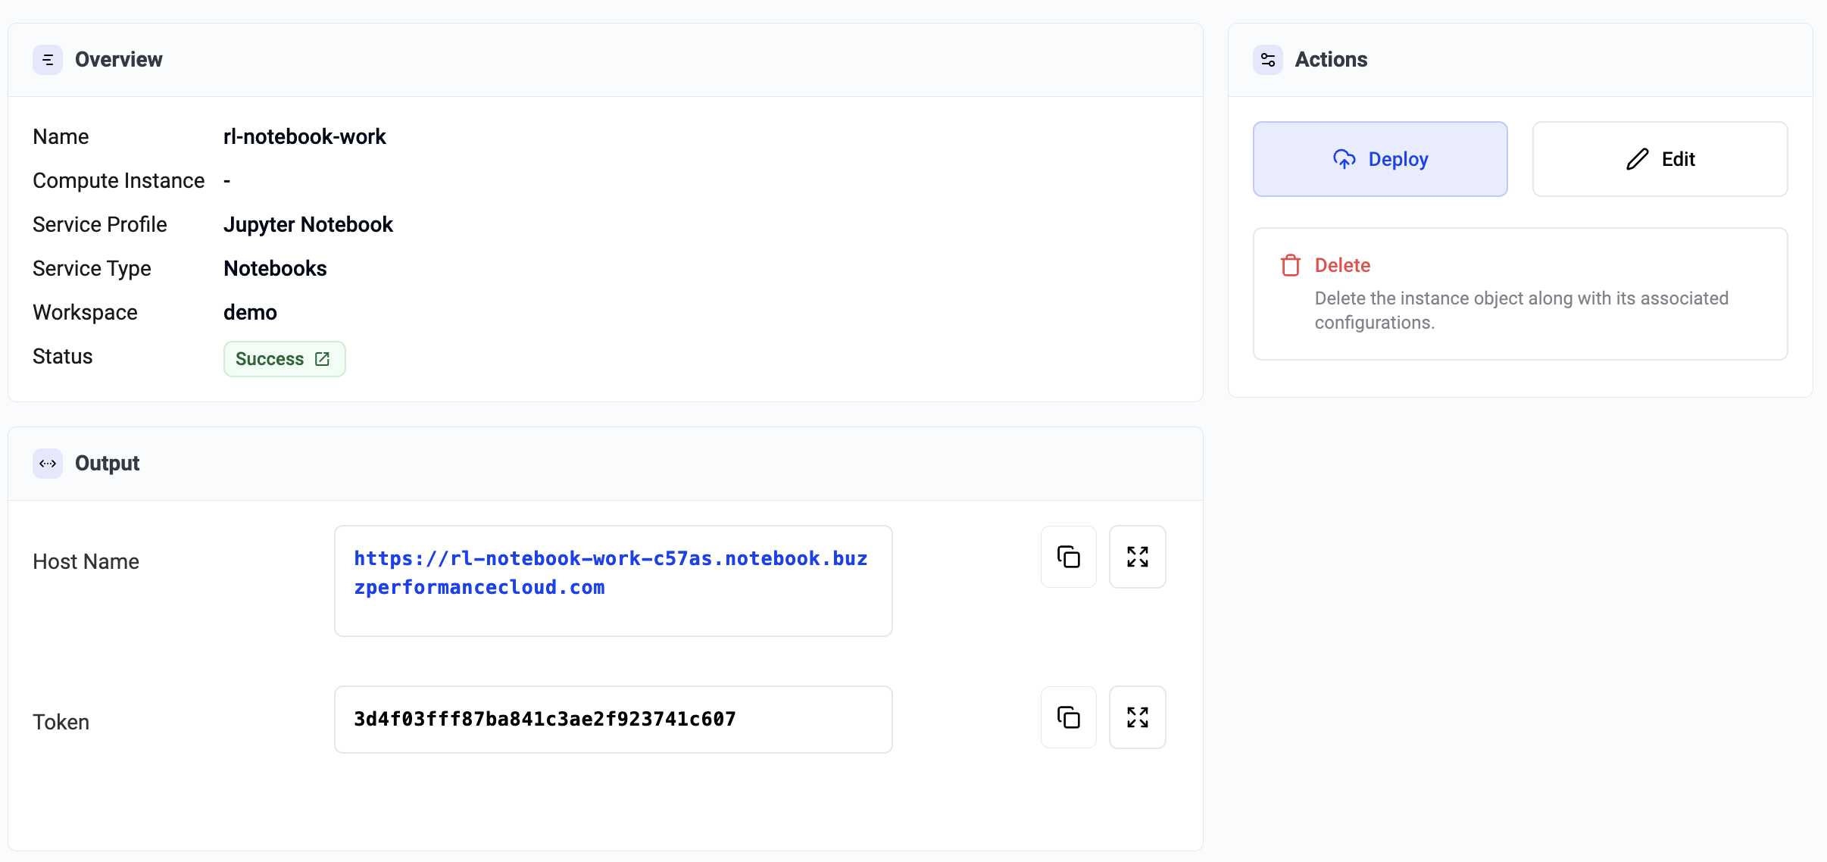Open the external link icon in Success badge

coord(323,359)
